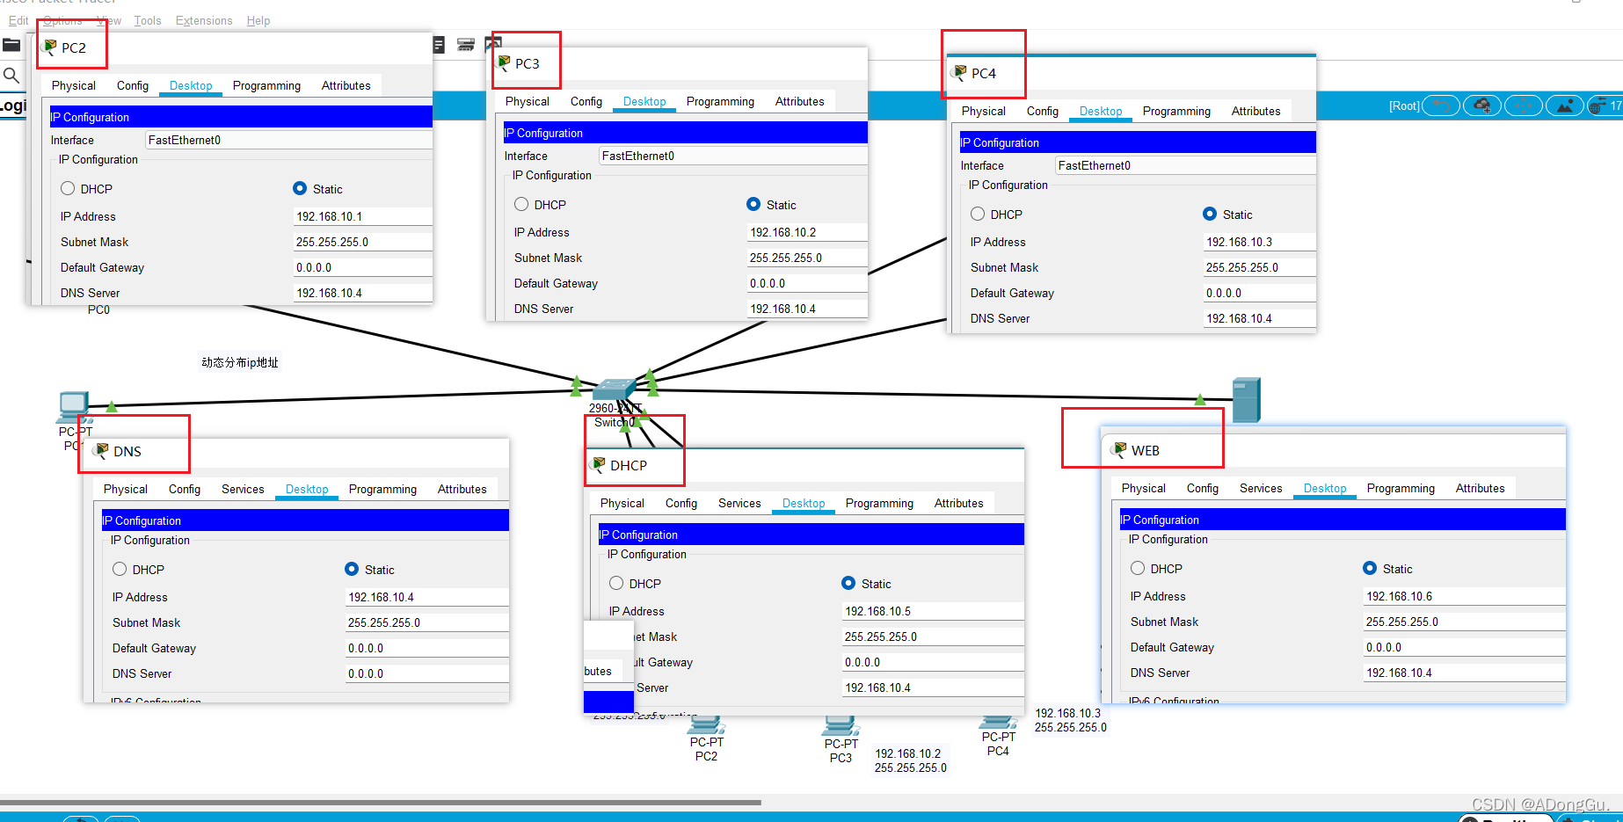Select Static radio in PC4 window
The height and width of the screenshot is (822, 1623).
click(x=1210, y=214)
